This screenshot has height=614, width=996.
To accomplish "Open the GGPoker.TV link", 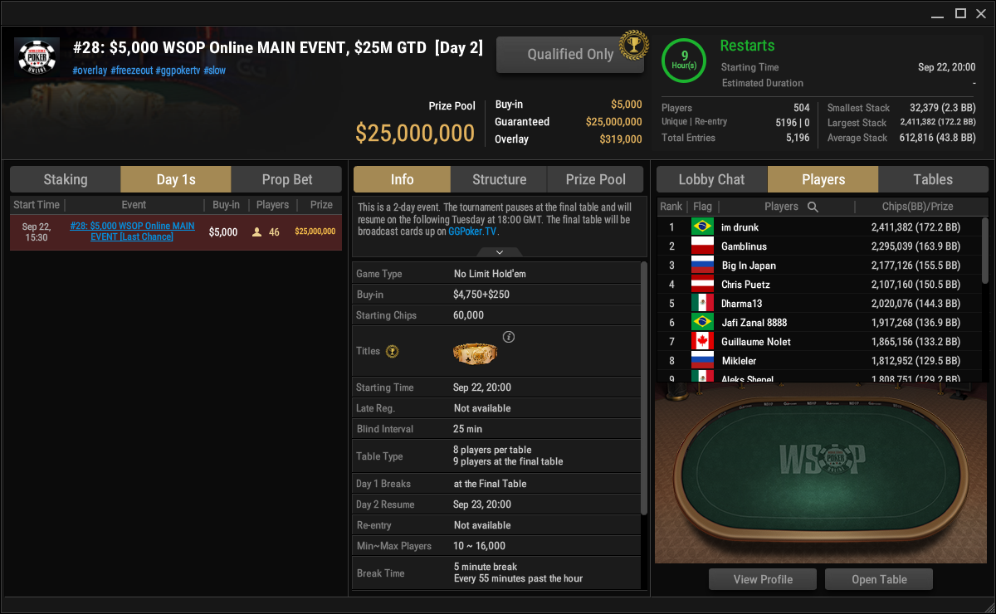I will click(x=473, y=231).
